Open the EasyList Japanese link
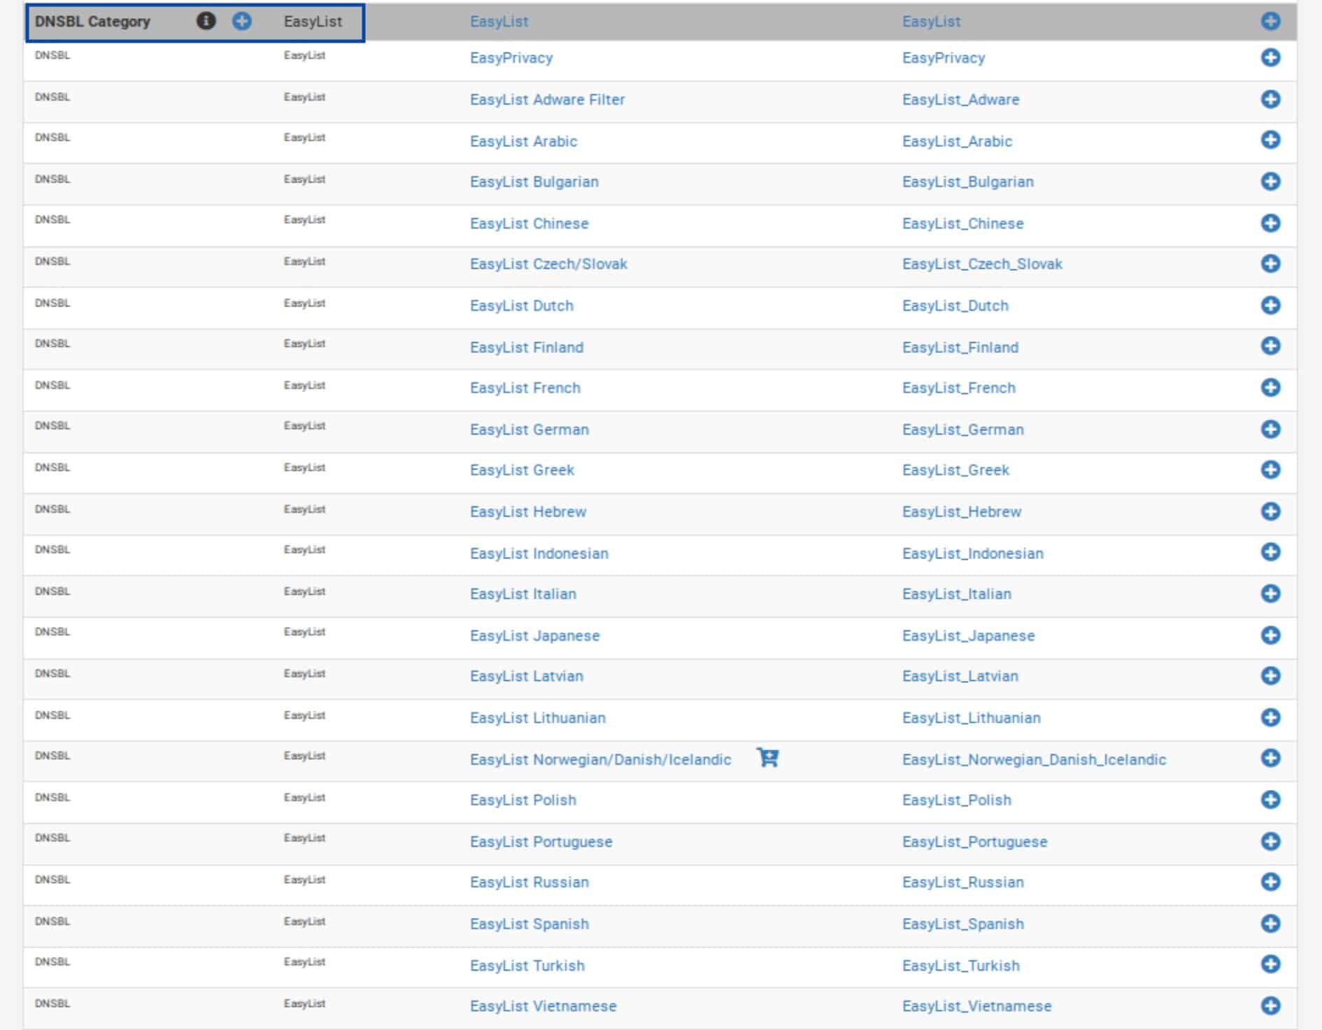Image resolution: width=1322 pixels, height=1030 pixels. [535, 636]
